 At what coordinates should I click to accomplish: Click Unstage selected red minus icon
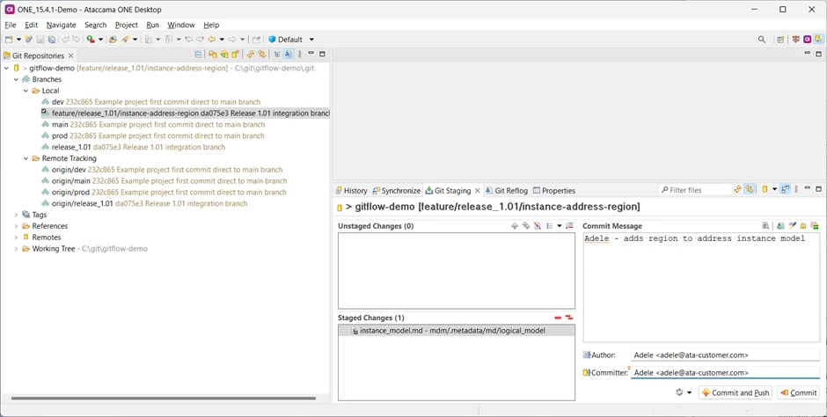coord(558,318)
